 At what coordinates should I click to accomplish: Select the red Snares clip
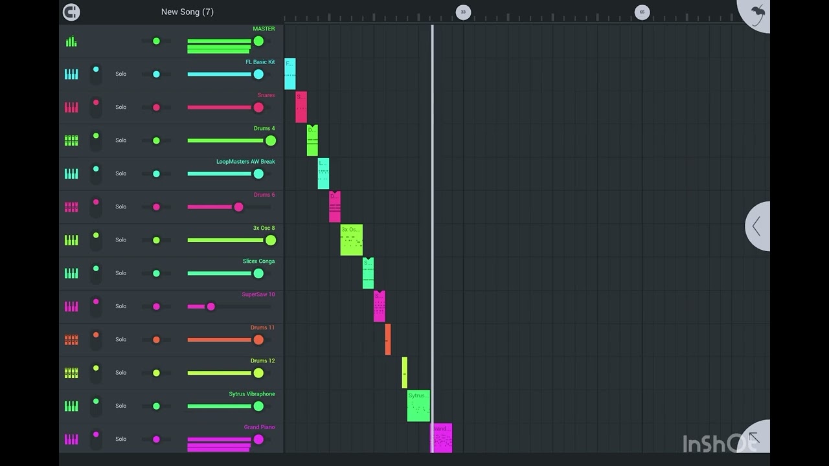point(301,107)
